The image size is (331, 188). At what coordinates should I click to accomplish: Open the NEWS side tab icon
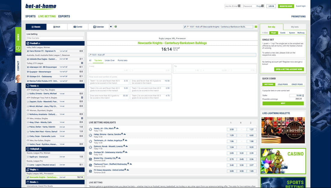(18, 49)
